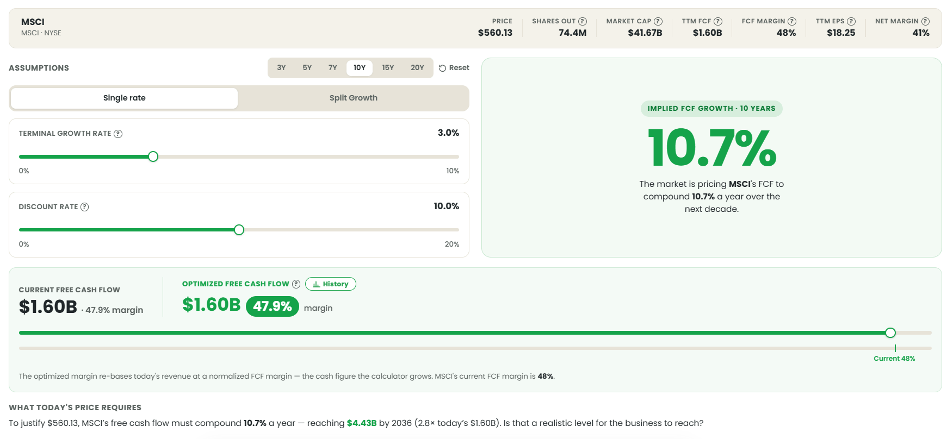Click the help icon beside TTM EPS
This screenshot has height=439, width=947.
pos(851,21)
